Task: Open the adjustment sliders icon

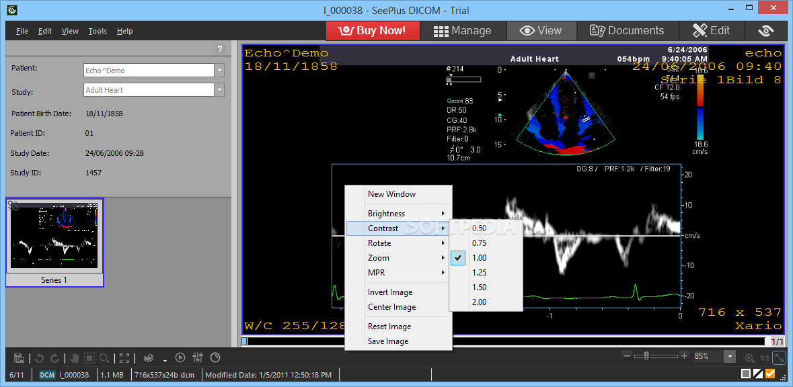Action: pyautogui.click(x=198, y=357)
